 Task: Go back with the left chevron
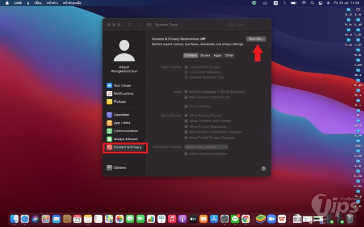coord(130,25)
